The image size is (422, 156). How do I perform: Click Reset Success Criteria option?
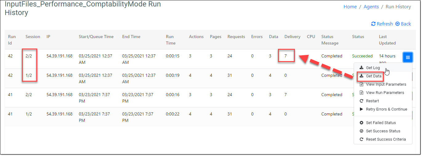point(386,139)
